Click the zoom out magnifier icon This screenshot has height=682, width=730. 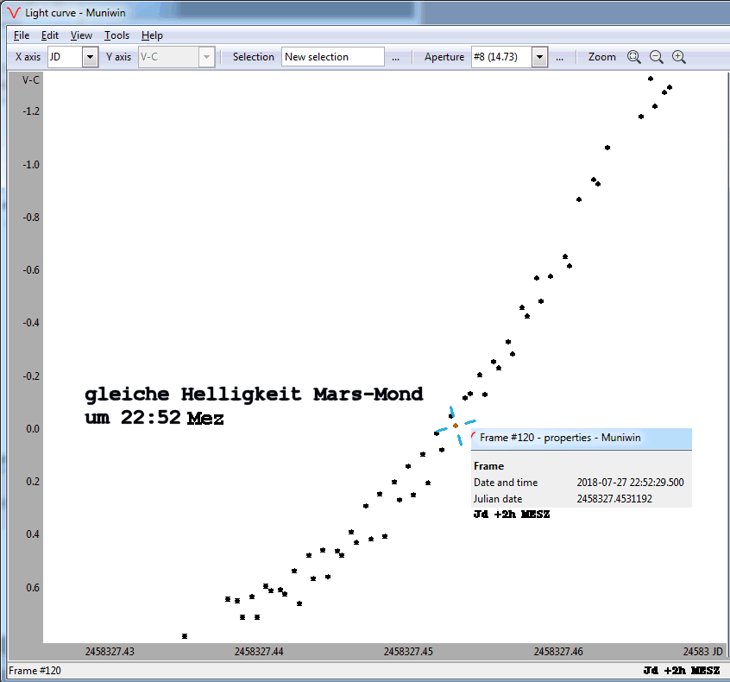657,57
